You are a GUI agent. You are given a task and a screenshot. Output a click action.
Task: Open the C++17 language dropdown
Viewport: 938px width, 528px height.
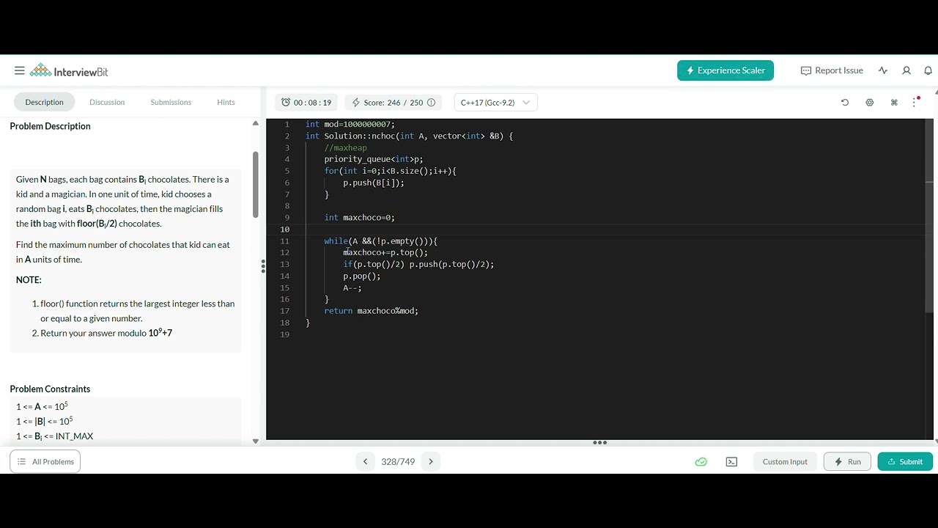(x=495, y=103)
